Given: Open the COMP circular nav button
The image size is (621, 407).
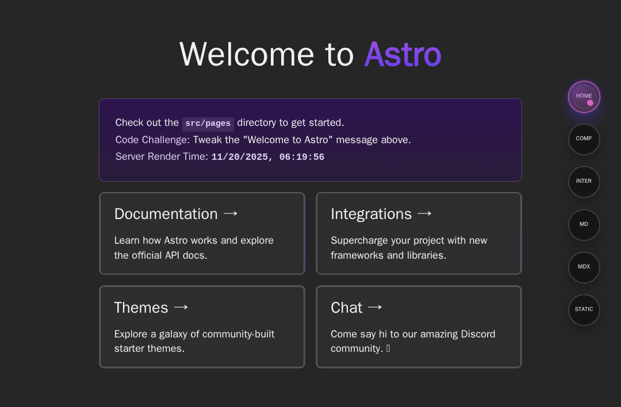Looking at the screenshot, I should tap(584, 139).
